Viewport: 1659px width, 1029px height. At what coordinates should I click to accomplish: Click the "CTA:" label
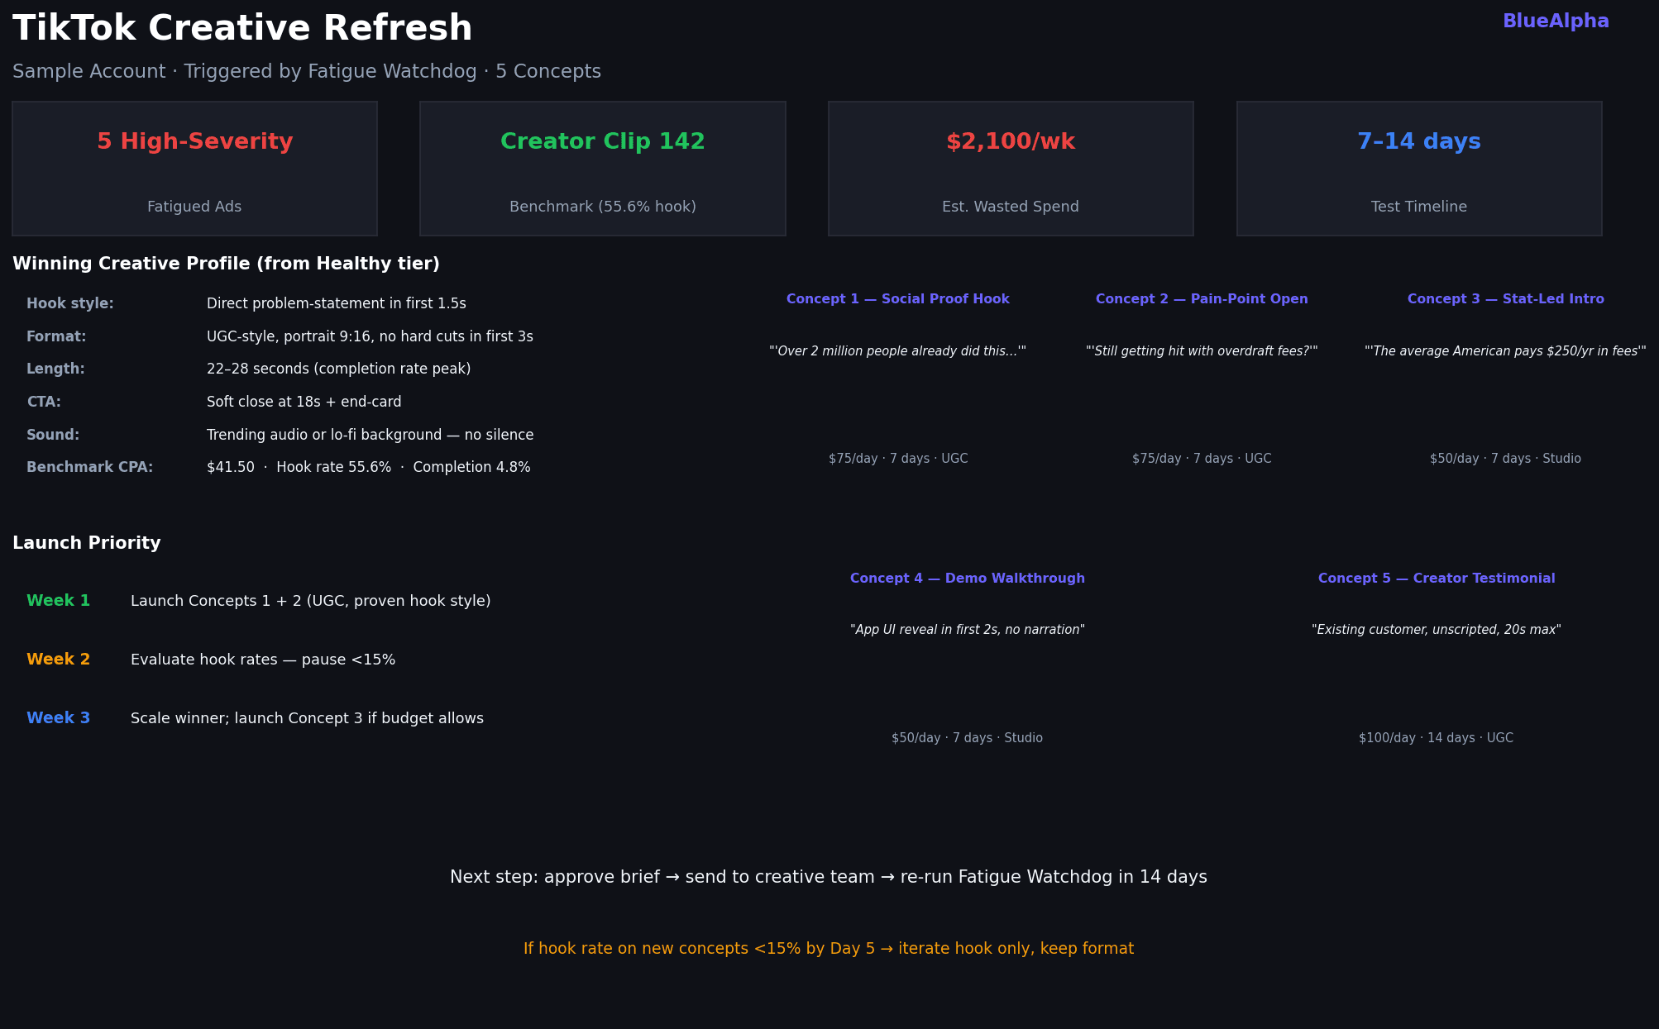pyautogui.click(x=44, y=403)
